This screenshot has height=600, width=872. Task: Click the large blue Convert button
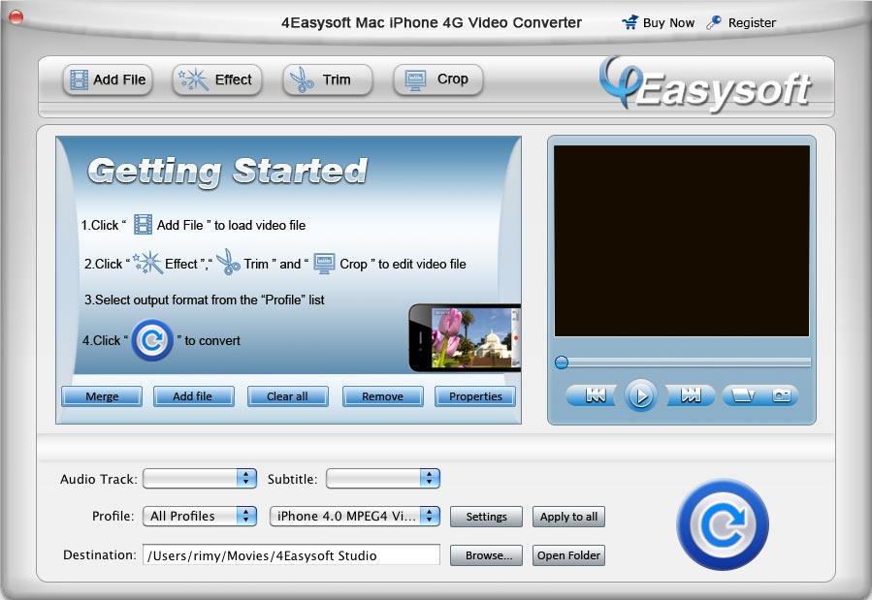point(723,524)
